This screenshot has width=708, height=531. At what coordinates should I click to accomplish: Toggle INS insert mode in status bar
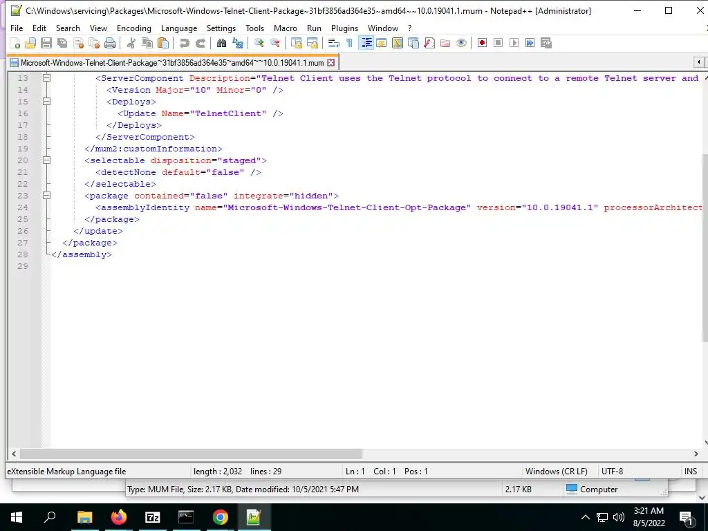pyautogui.click(x=691, y=472)
